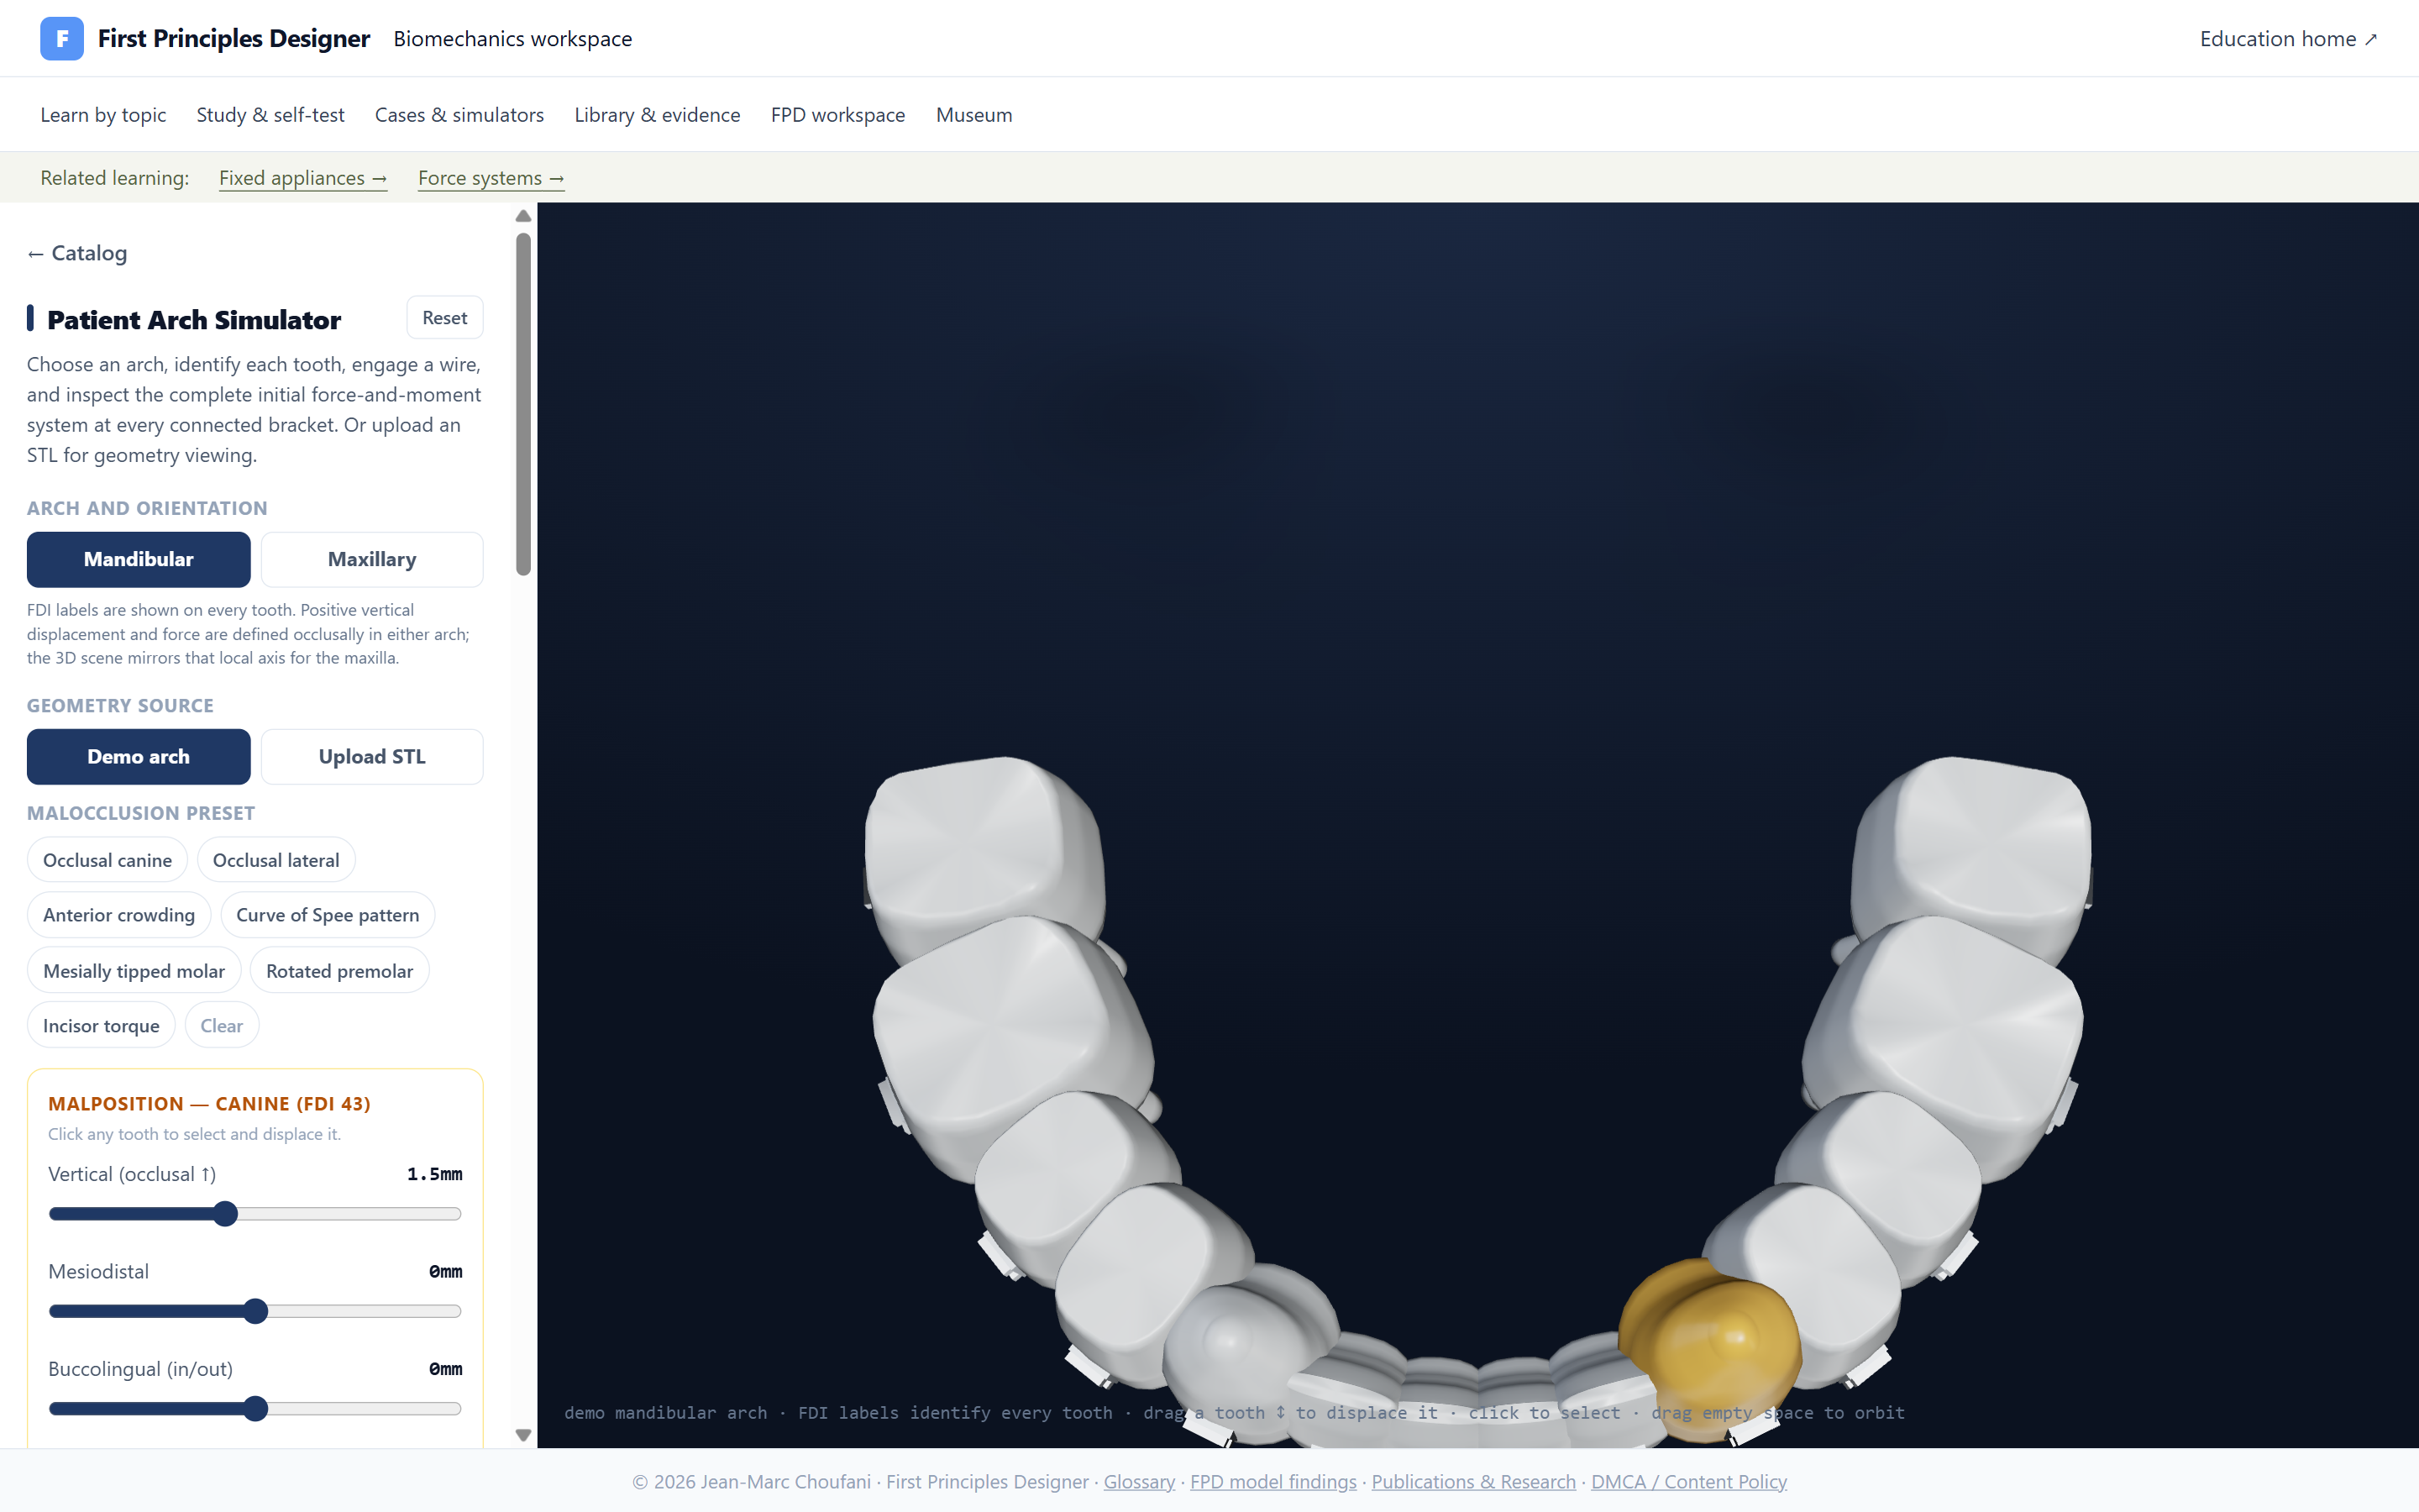Select the Mandibular arch
This screenshot has height=1512, width=2419.
(139, 559)
